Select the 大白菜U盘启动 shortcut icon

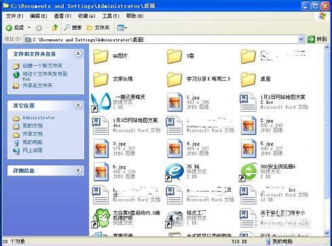click(100, 218)
